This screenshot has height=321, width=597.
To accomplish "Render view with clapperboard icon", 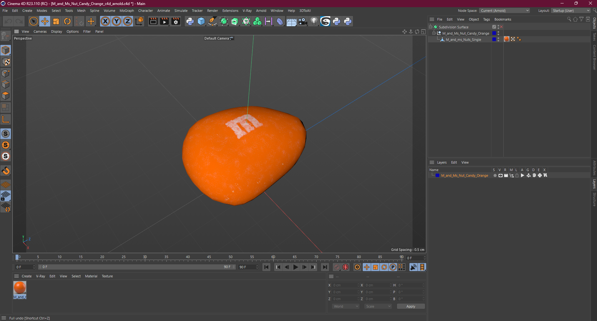I will pos(153,21).
